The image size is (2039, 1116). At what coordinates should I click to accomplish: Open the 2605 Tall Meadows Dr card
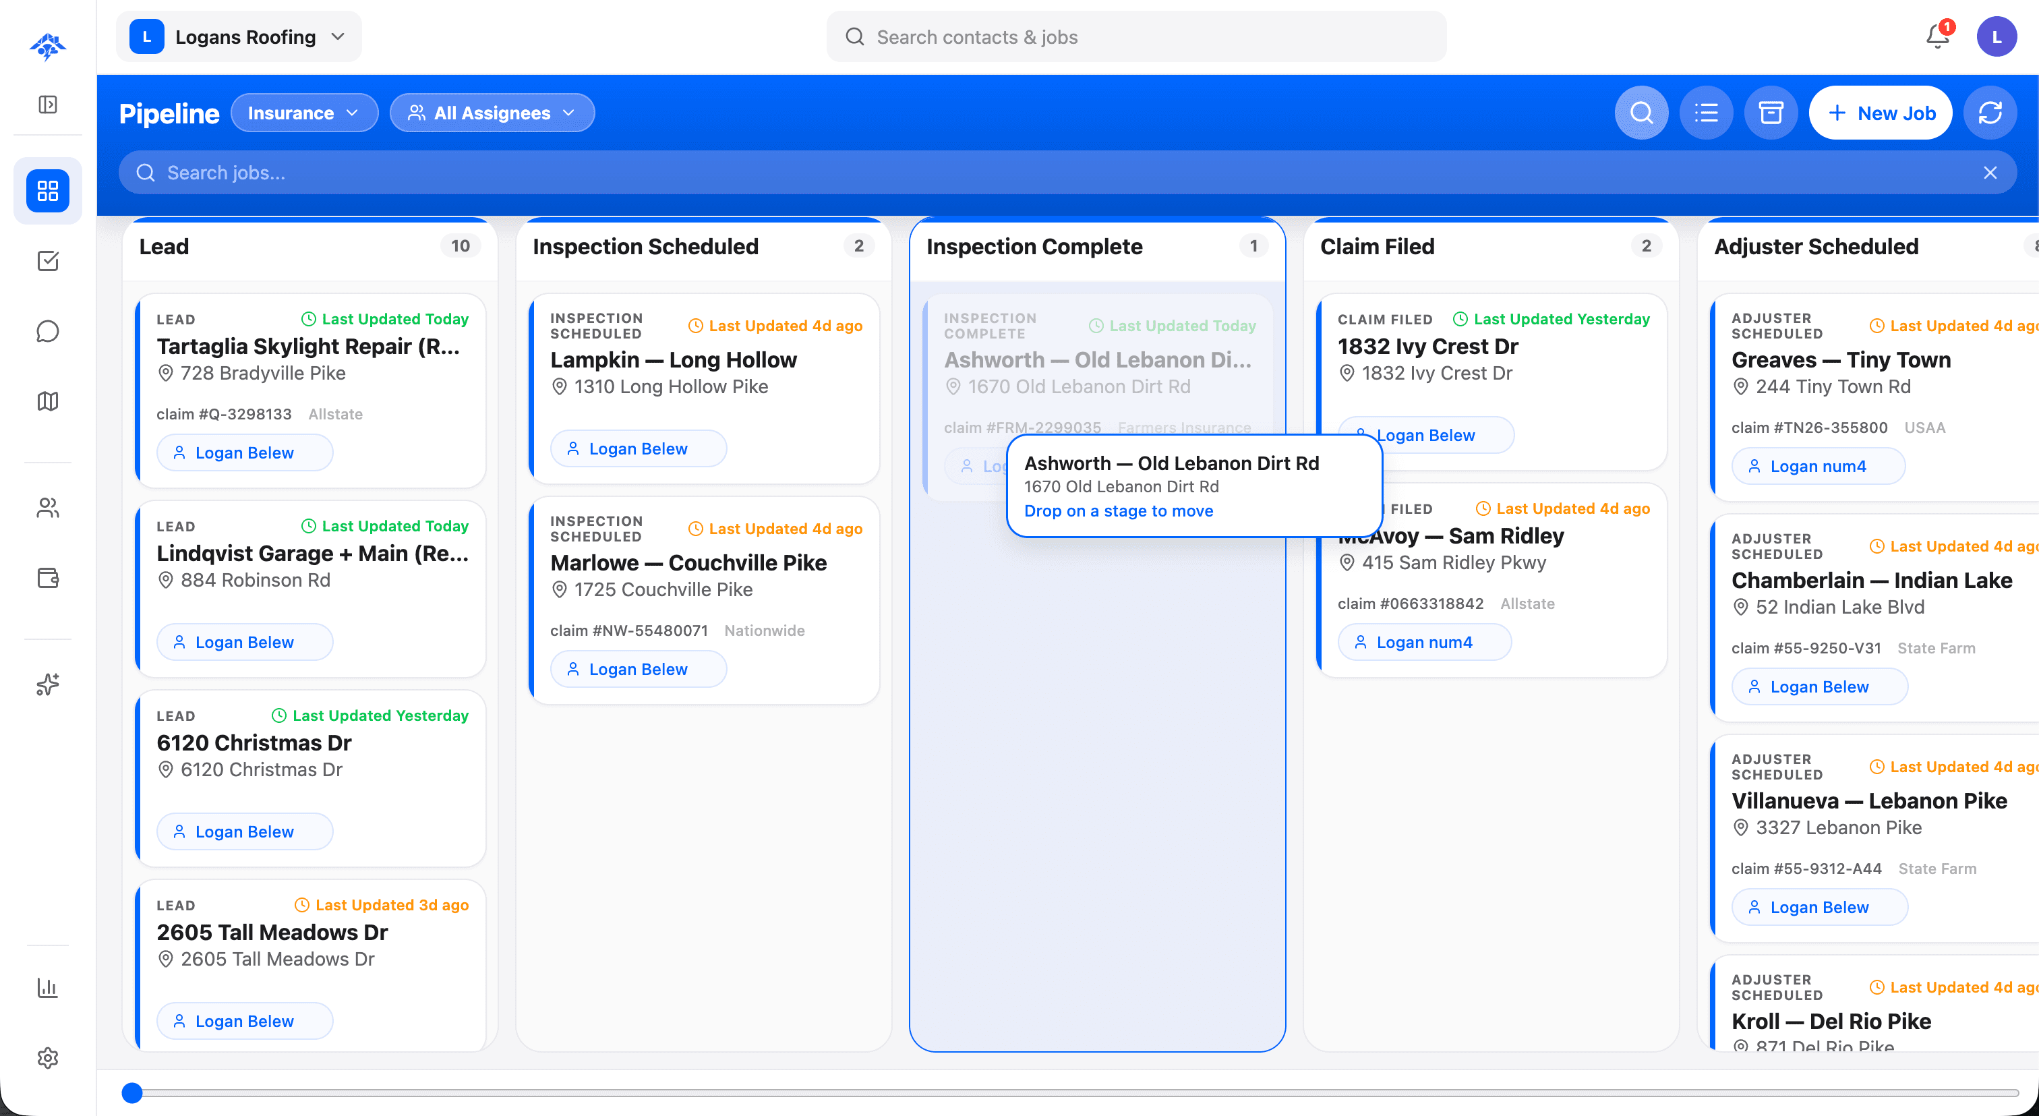tap(310, 966)
